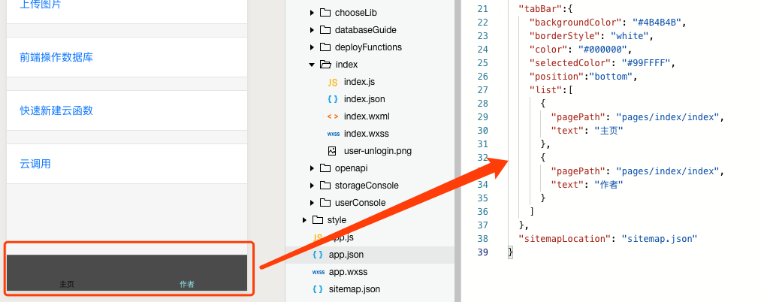This screenshot has width=764, height=302.
Task: Expand the databaseGuide folder arrow
Action: click(x=312, y=30)
